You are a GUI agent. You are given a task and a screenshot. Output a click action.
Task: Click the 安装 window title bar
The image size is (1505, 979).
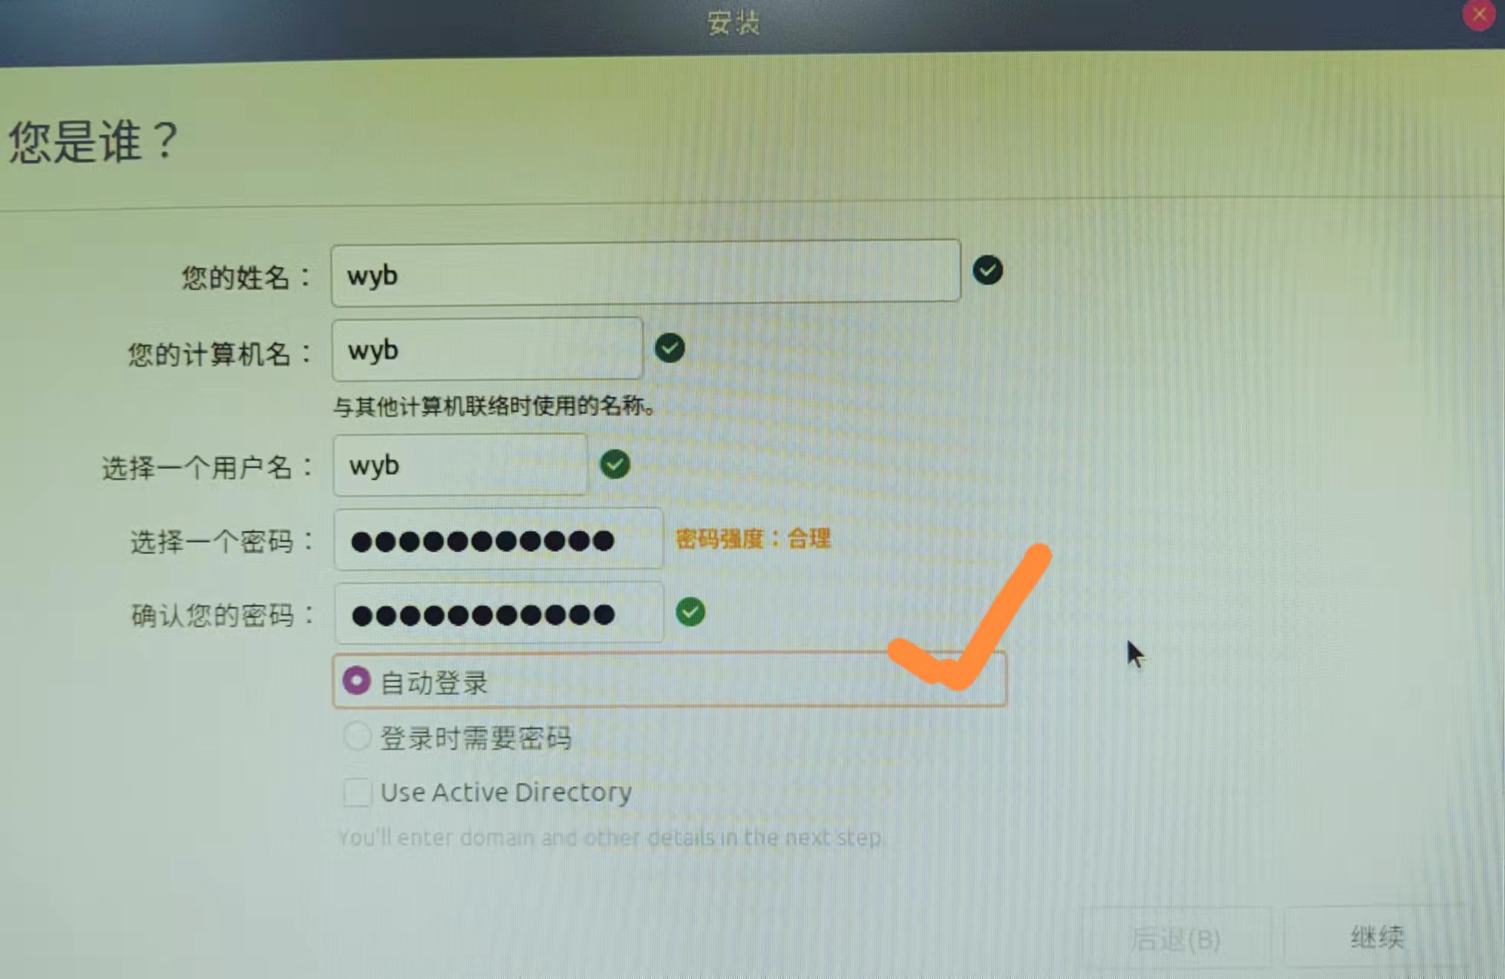point(734,23)
